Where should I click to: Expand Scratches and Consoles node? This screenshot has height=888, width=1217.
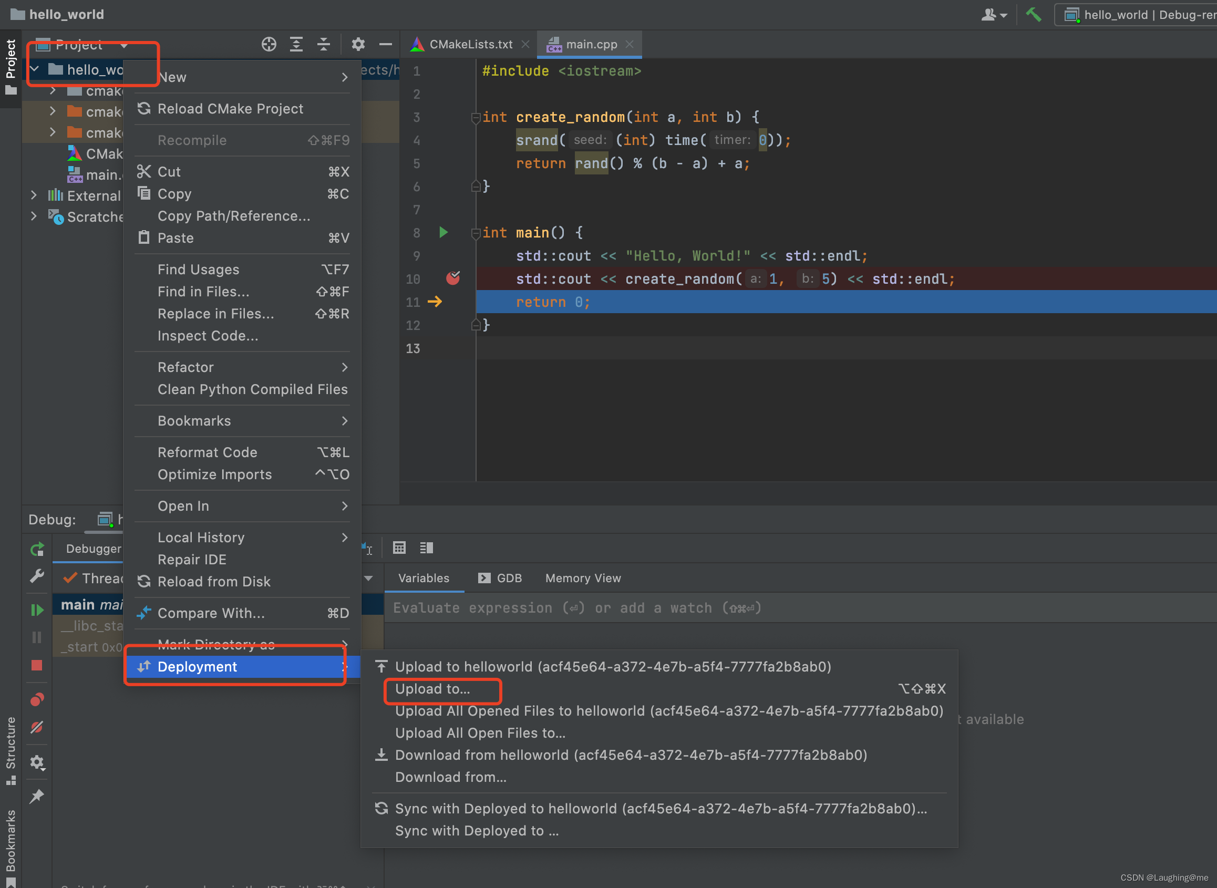coord(34,216)
